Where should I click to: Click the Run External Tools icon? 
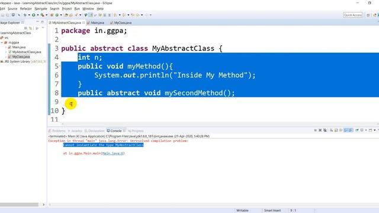[x=42, y=15]
